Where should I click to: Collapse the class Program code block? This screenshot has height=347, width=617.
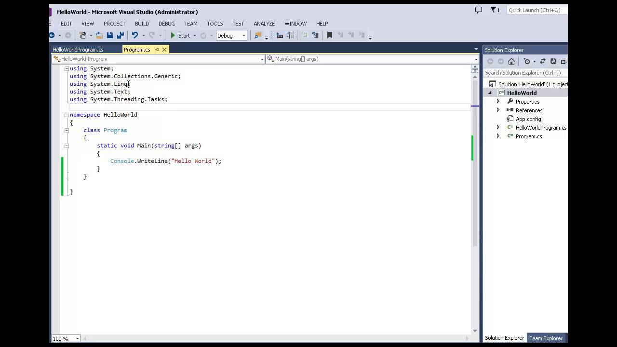click(x=67, y=130)
